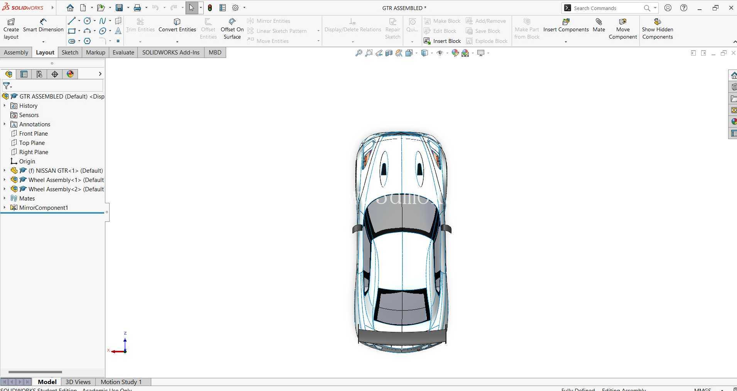Click the feature tree horizontal scrollbar
The width and height of the screenshot is (737, 391).
(x=35, y=372)
